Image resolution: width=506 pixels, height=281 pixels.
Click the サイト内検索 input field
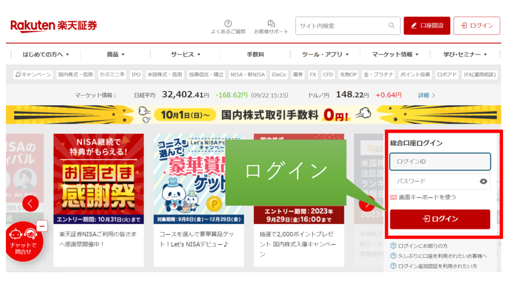(x=347, y=26)
